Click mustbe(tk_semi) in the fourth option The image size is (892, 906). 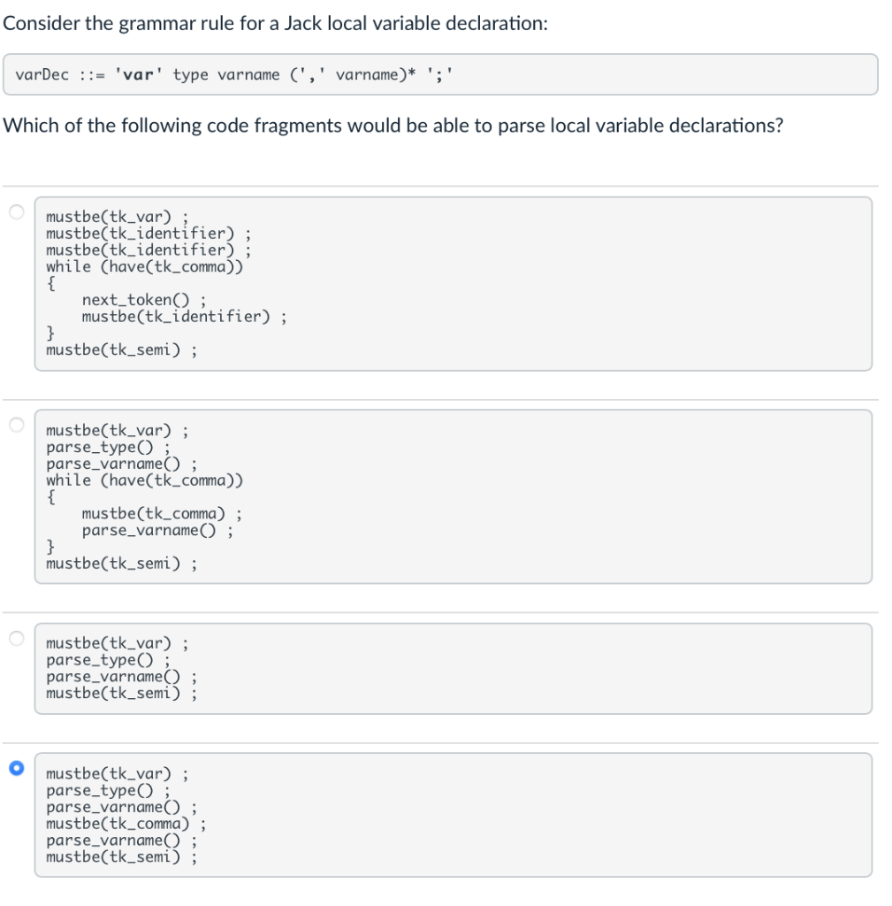121,856
